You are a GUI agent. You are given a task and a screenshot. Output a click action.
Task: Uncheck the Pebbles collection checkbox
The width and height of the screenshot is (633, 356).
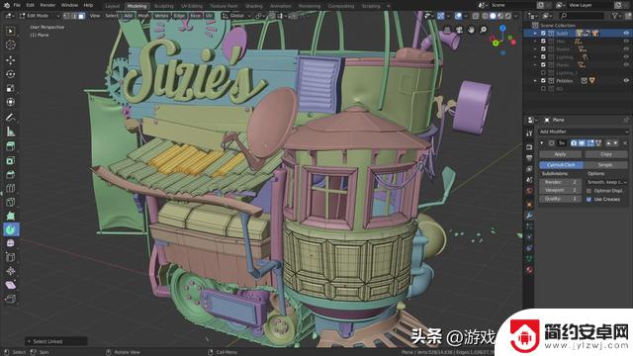tap(543, 81)
